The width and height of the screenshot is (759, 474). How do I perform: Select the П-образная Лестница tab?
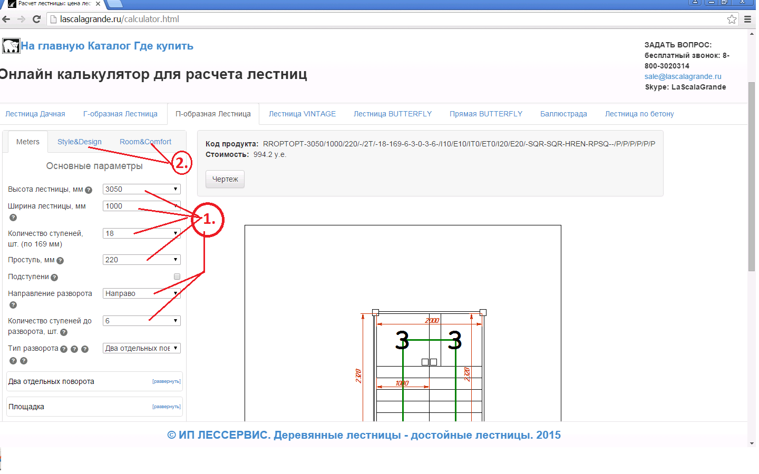click(x=213, y=114)
